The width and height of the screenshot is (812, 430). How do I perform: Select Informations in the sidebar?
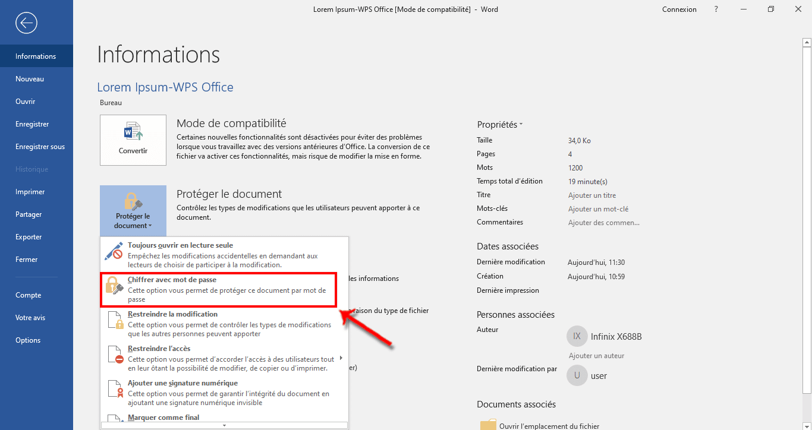point(36,56)
